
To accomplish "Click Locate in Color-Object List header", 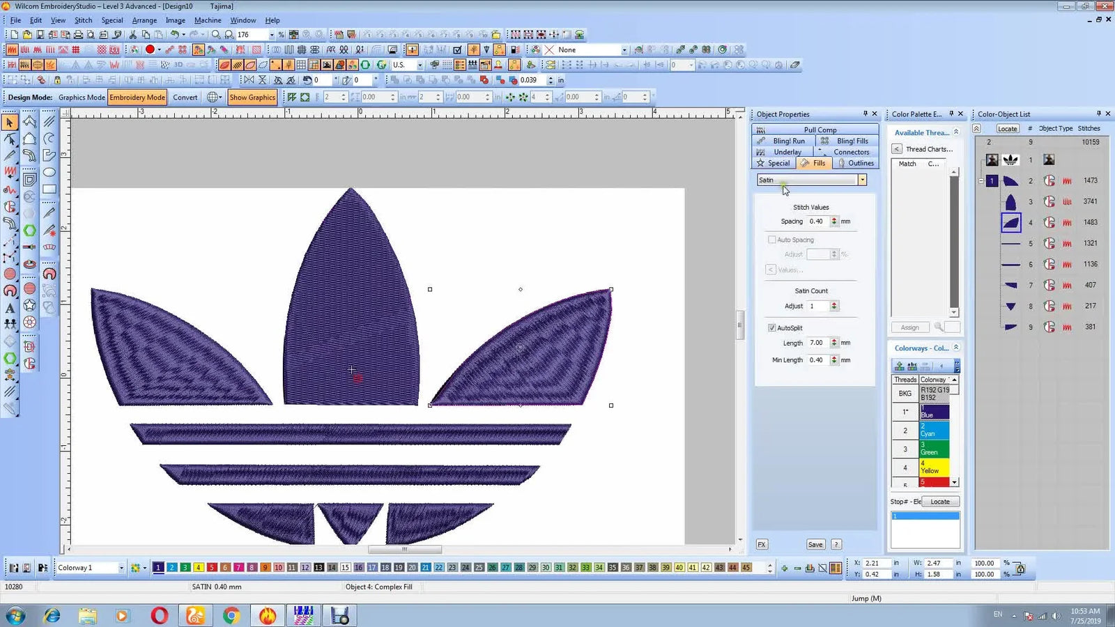I will (1007, 128).
